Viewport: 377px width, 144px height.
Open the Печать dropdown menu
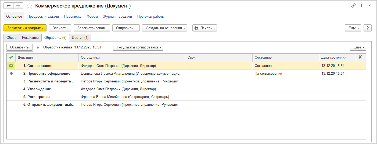pyautogui.click(x=204, y=28)
